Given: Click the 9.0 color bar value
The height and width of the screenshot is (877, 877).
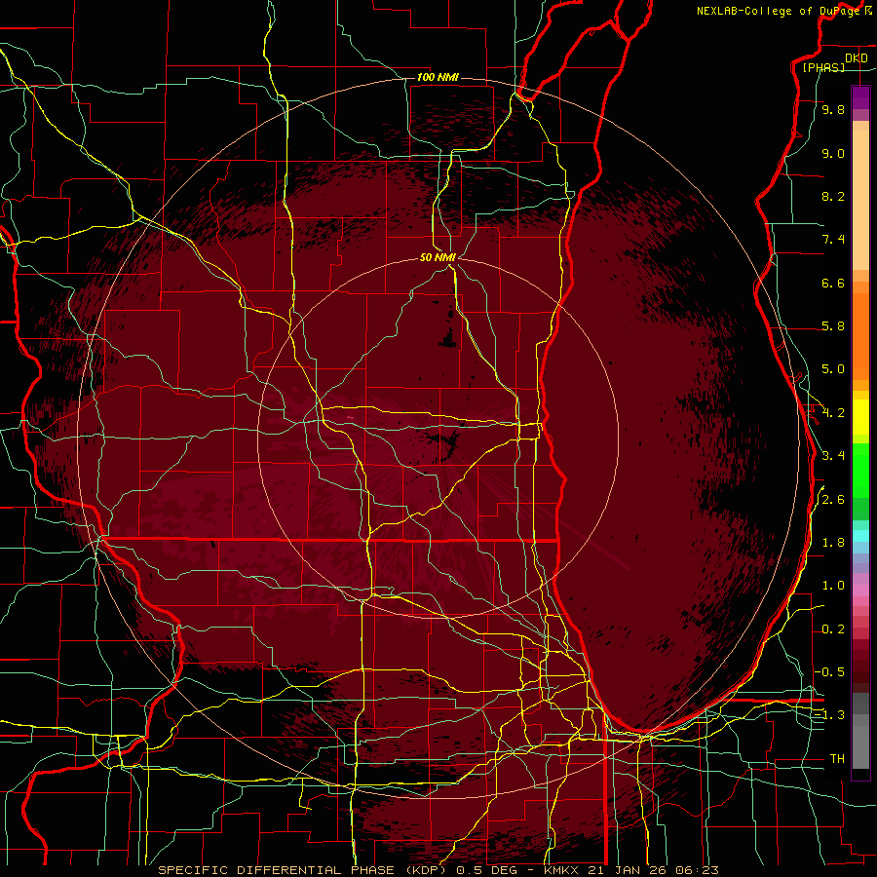Looking at the screenshot, I should coord(833,153).
